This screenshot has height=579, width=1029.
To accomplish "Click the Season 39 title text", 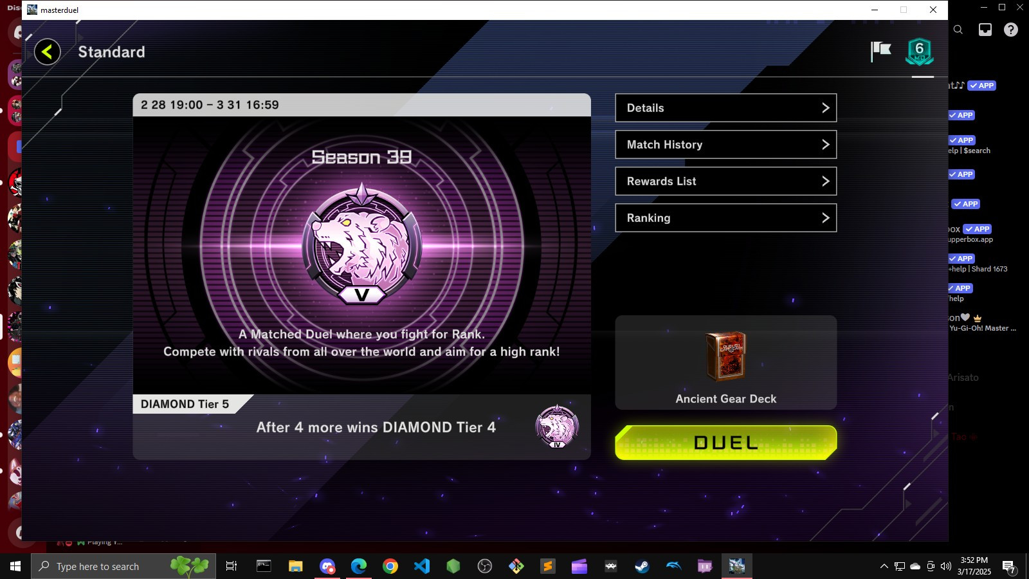I will pyautogui.click(x=361, y=157).
